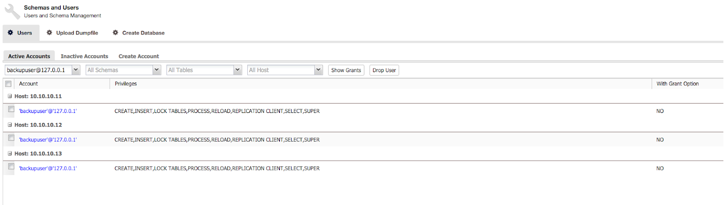
Task: Click the gear icon on the Users tab
Action: pyautogui.click(x=10, y=33)
